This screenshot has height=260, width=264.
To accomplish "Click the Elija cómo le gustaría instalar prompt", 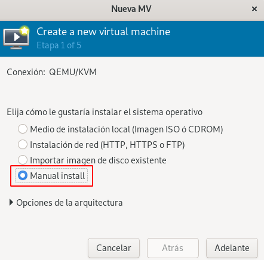I will click(x=105, y=112).
